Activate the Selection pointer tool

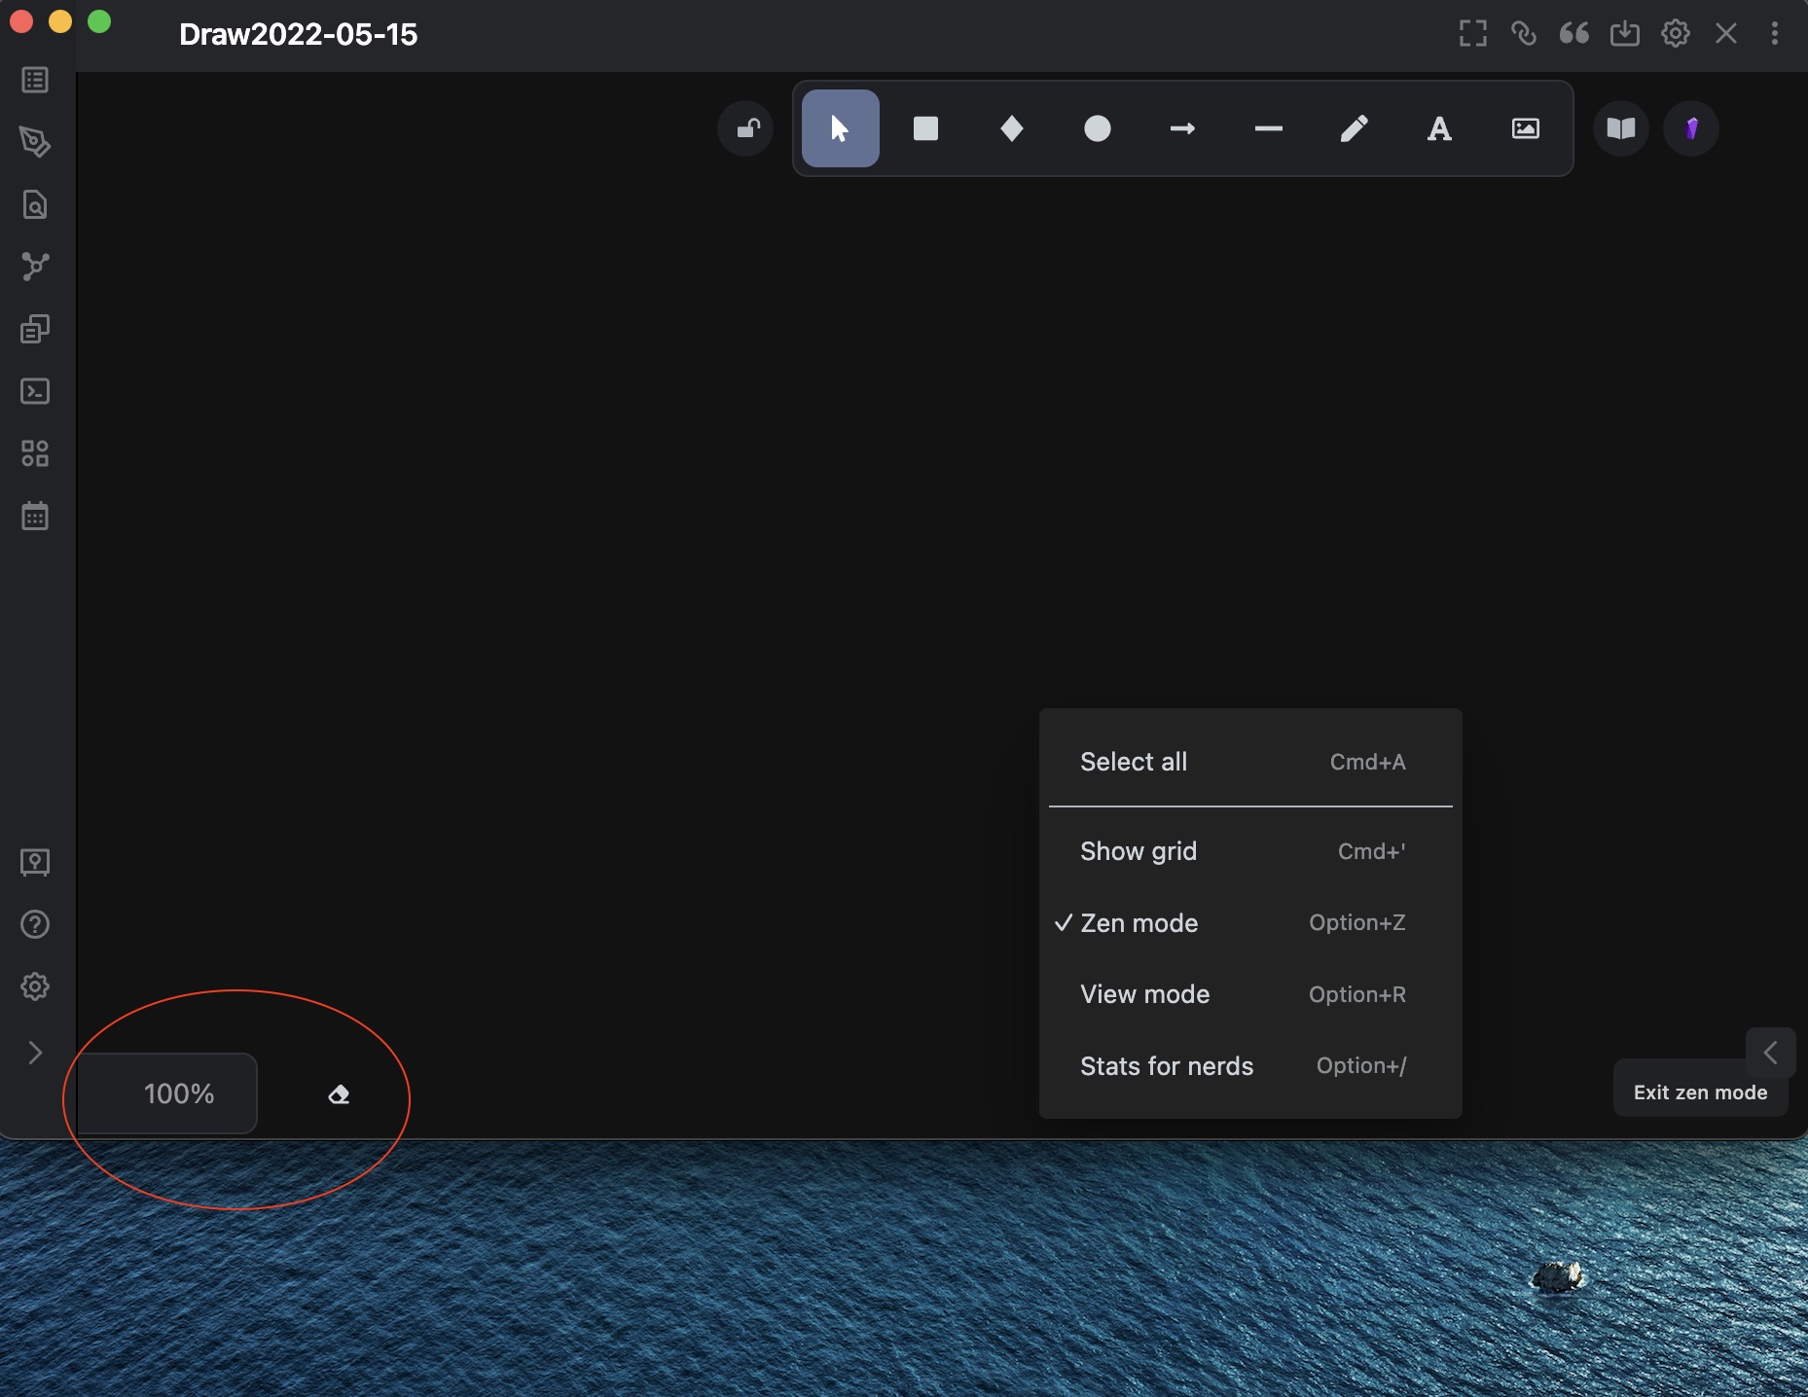click(840, 128)
